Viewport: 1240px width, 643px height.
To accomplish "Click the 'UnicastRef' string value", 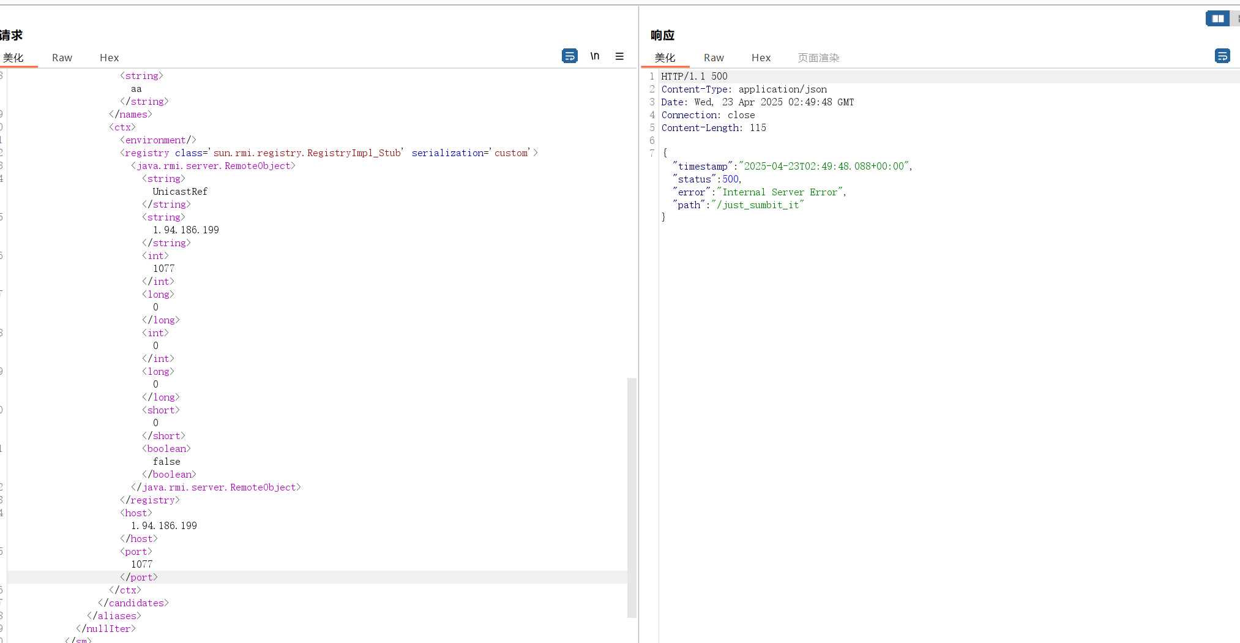I will pyautogui.click(x=180, y=192).
